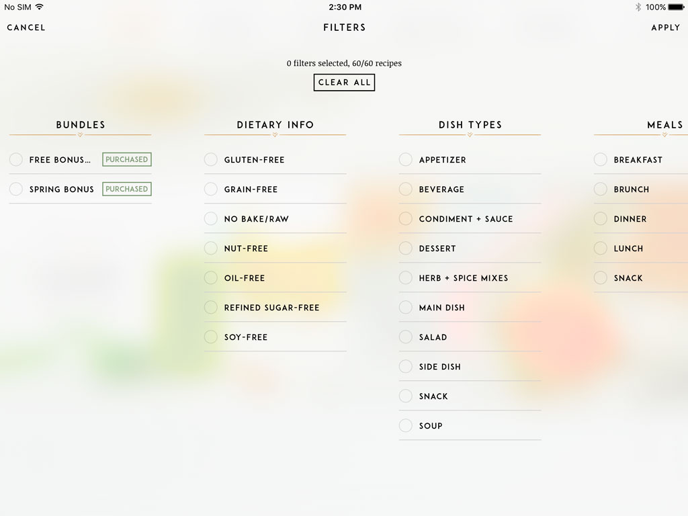688x516 pixels.
Task: Select the Breakfast meal circle
Action: (x=600, y=159)
